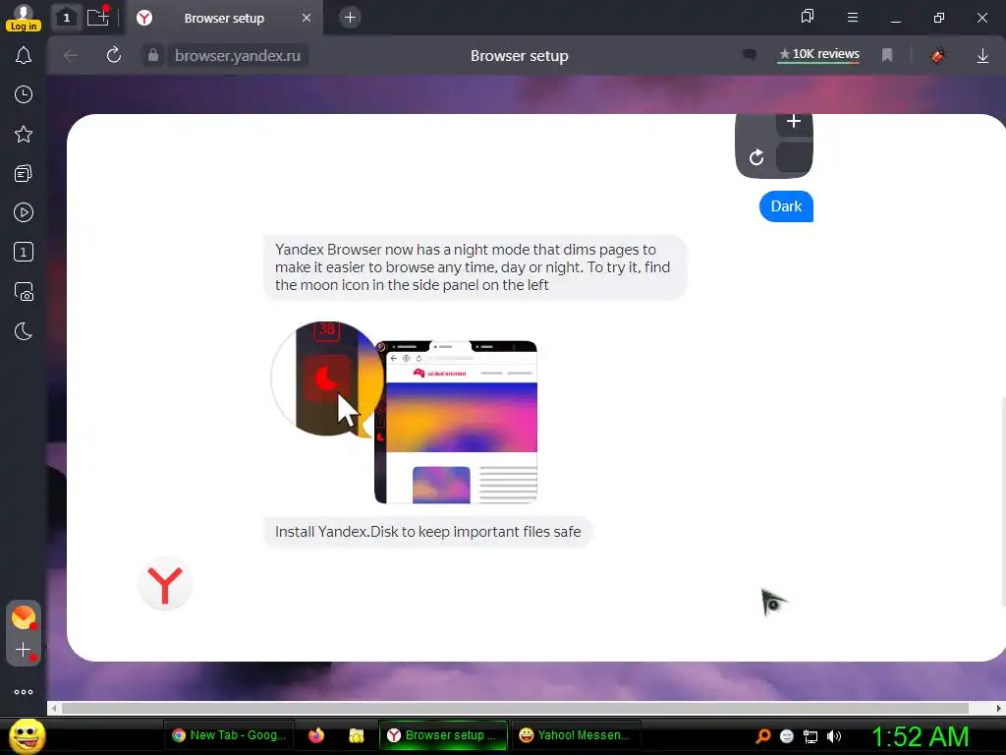Click the Yandex Y logo avatar
This screenshot has height=755, width=1006.
point(165,584)
